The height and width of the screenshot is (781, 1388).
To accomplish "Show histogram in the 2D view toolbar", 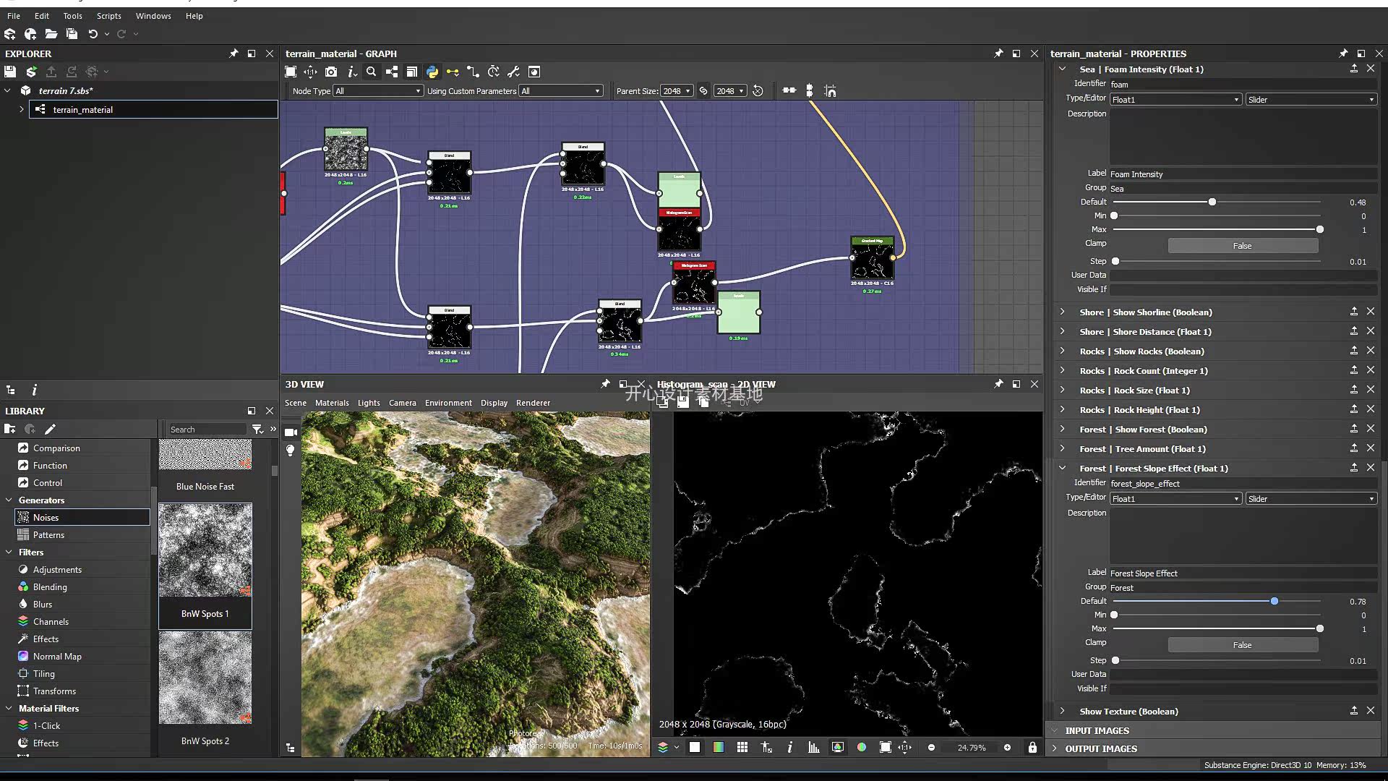I will click(x=813, y=747).
